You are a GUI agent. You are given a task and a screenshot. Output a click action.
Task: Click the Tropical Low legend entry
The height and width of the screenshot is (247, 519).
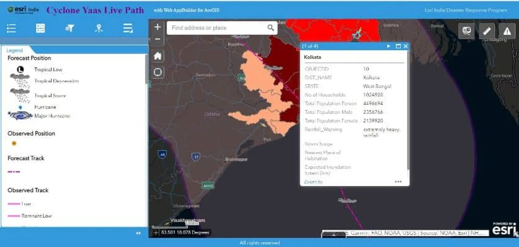48,70
